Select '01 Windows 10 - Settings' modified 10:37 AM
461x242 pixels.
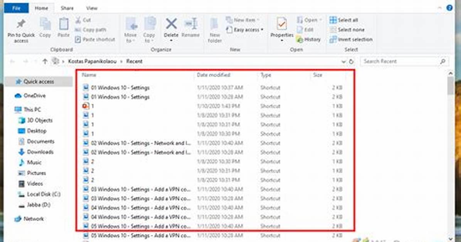[212, 87]
